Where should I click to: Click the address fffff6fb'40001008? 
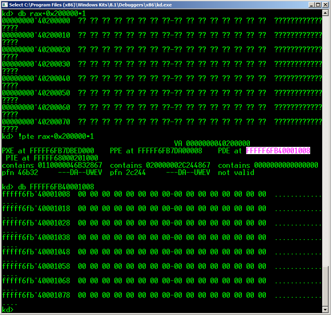pos(36,194)
